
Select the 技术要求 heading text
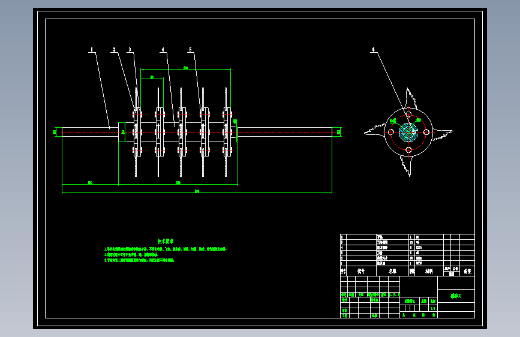(x=166, y=241)
